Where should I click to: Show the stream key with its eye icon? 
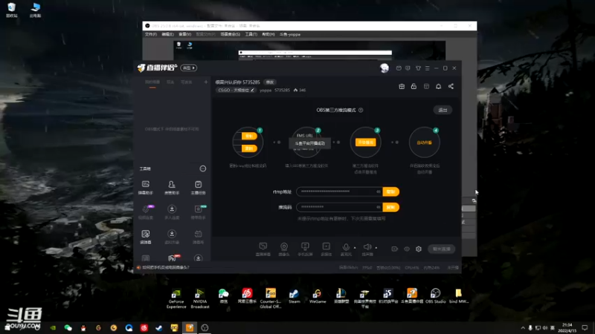(378, 207)
